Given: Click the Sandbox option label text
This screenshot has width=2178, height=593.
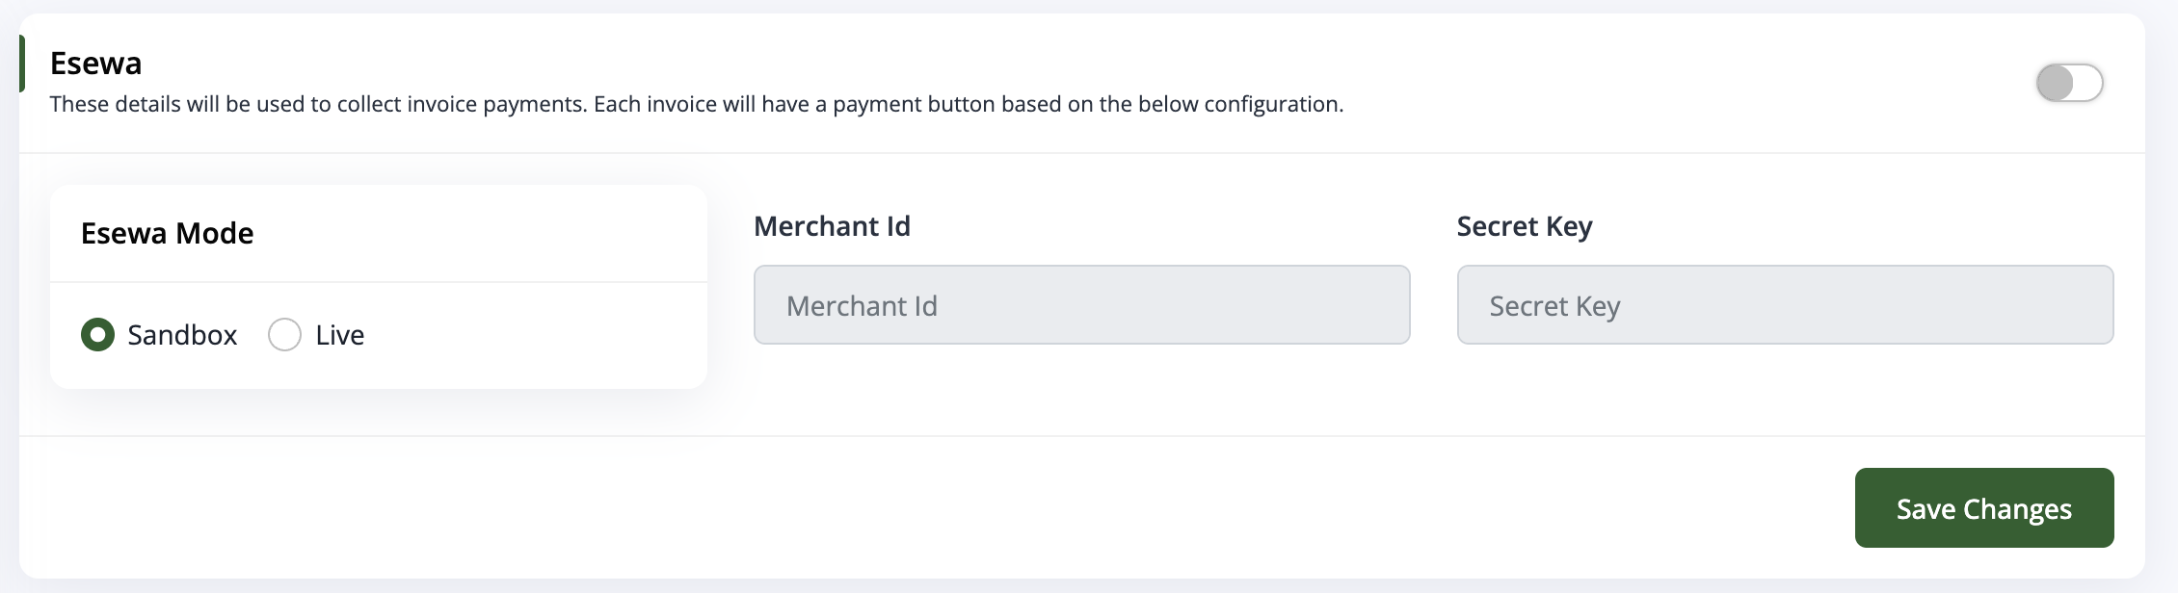Looking at the screenshot, I should pos(182,335).
